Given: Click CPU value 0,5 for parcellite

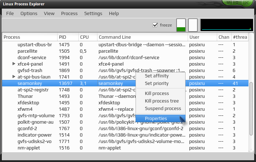Looking at the screenshot, I should tap(83, 51).
